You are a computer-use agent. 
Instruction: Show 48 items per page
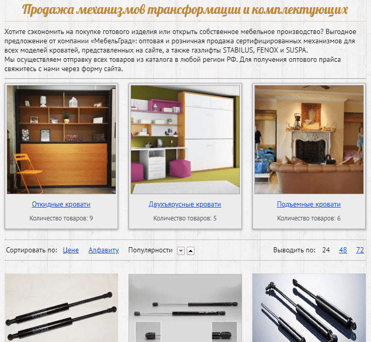point(343,250)
